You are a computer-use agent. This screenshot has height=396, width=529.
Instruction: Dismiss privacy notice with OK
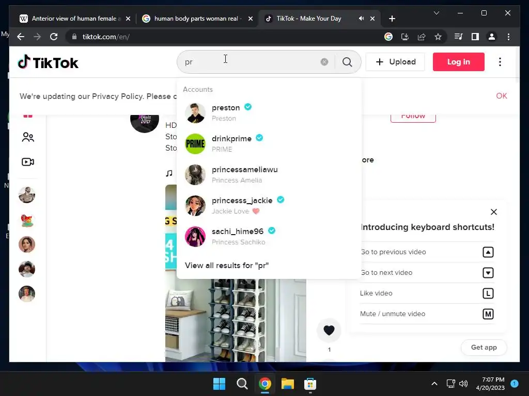point(501,96)
